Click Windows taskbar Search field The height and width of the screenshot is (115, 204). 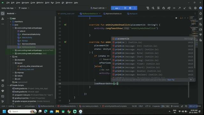coord(22,111)
